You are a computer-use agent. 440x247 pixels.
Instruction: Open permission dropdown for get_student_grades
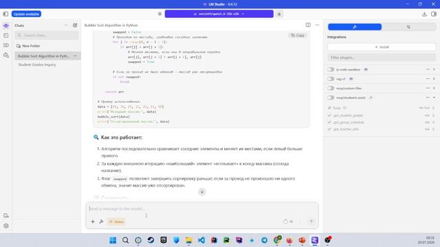[x=430, y=115]
